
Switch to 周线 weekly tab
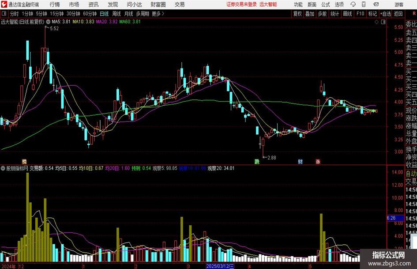point(116,14)
